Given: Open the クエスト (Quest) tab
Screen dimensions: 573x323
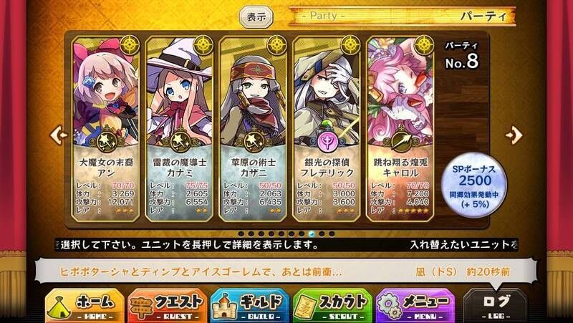Looking at the screenshot, I should (x=168, y=307).
